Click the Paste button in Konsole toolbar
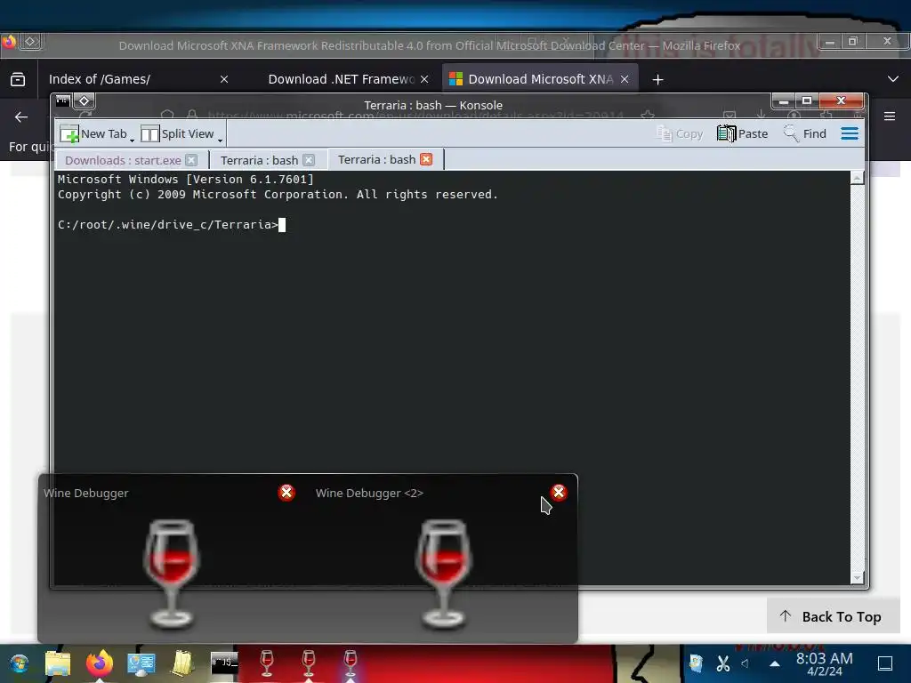 pyautogui.click(x=742, y=133)
